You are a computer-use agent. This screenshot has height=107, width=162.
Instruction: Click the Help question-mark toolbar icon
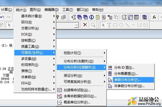pyautogui.click(x=57, y=17)
